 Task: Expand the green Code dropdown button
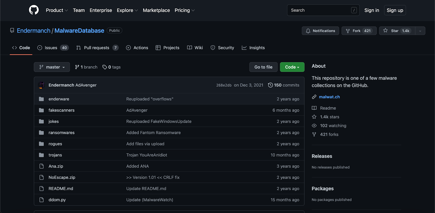pyautogui.click(x=292, y=67)
